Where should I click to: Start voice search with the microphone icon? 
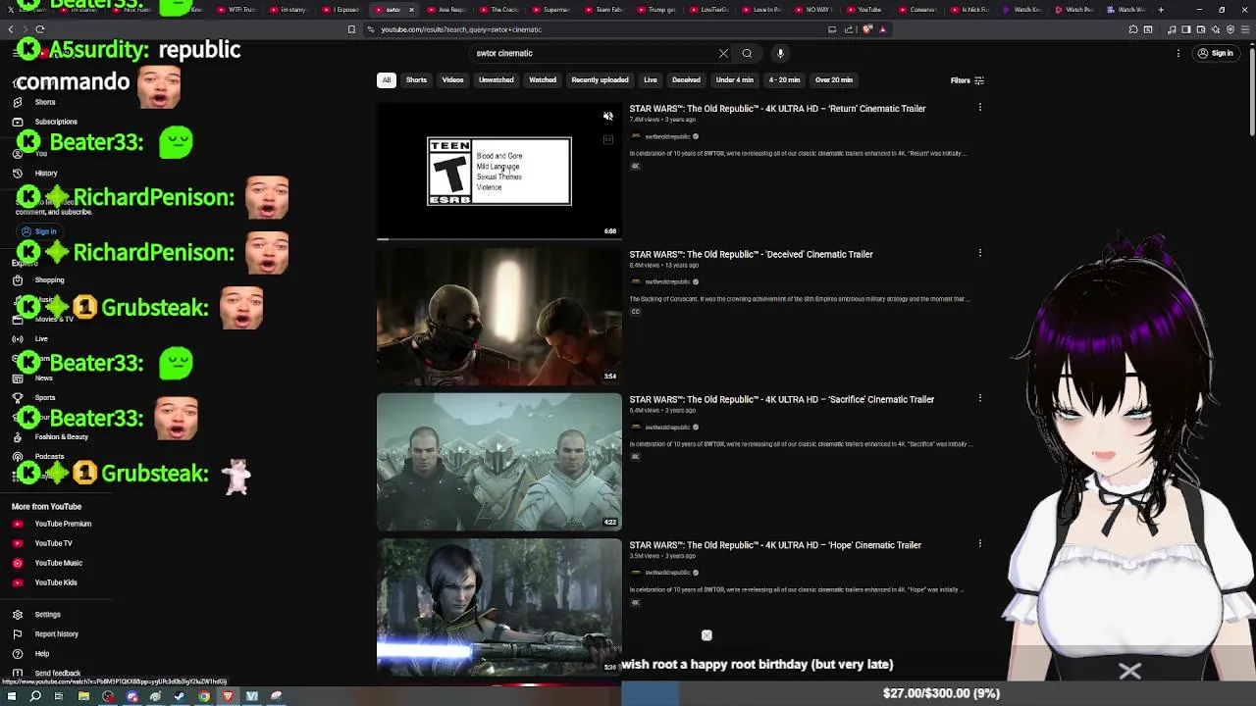point(780,53)
